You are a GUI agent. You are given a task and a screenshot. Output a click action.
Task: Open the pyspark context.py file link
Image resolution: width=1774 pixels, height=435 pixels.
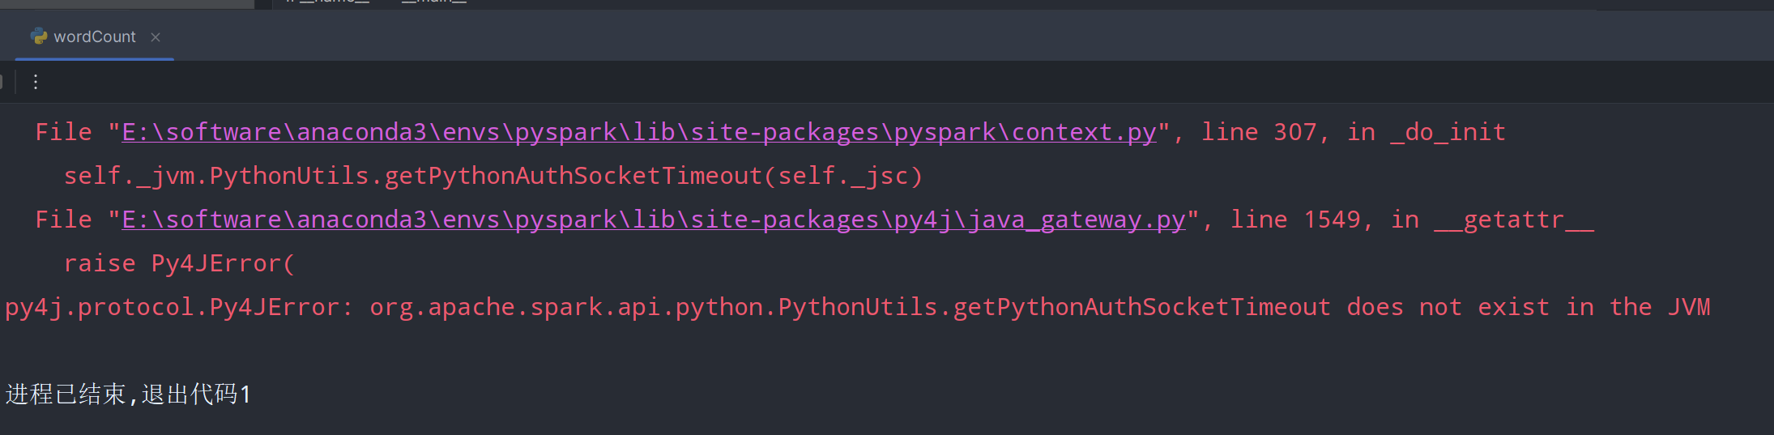point(638,132)
